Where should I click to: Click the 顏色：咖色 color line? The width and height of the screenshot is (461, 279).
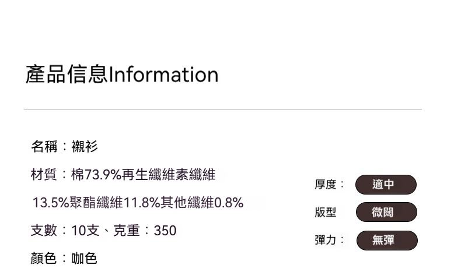click(64, 259)
